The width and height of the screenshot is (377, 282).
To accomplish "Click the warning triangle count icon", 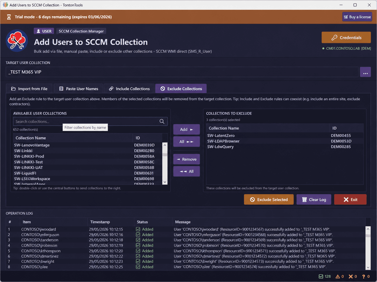I will (x=338, y=277).
